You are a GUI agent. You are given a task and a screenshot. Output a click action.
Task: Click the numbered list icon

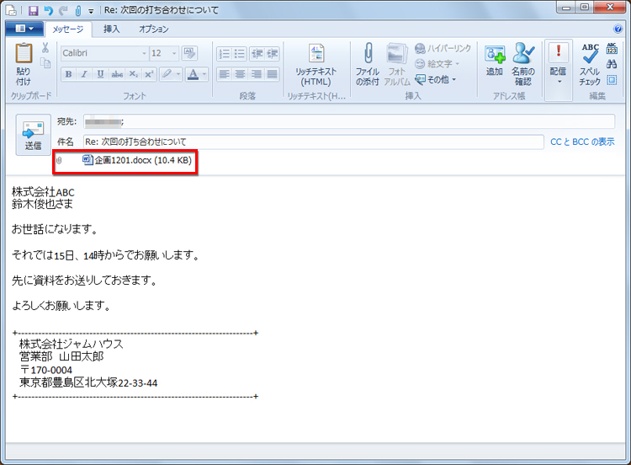tap(224, 54)
